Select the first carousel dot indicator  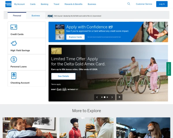(x=102, y=97)
